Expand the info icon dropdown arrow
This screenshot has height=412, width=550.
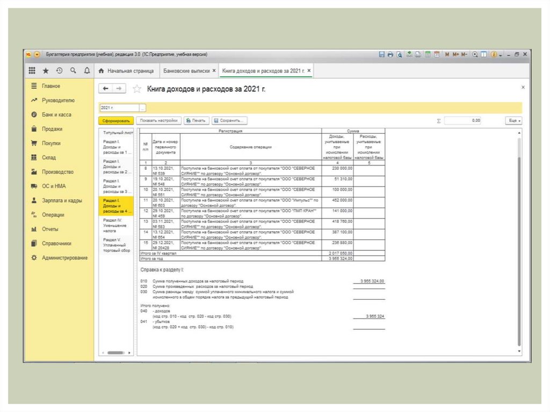501,55
